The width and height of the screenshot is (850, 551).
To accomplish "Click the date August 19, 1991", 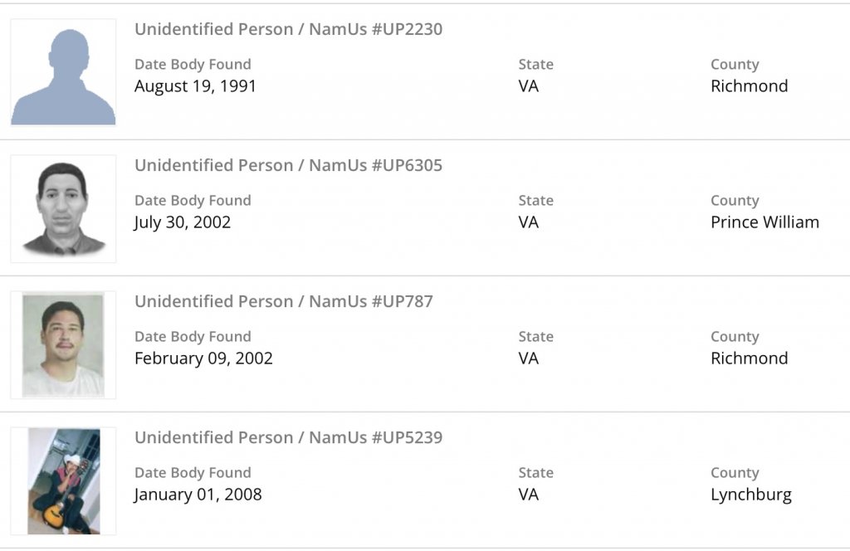I will pos(195,86).
